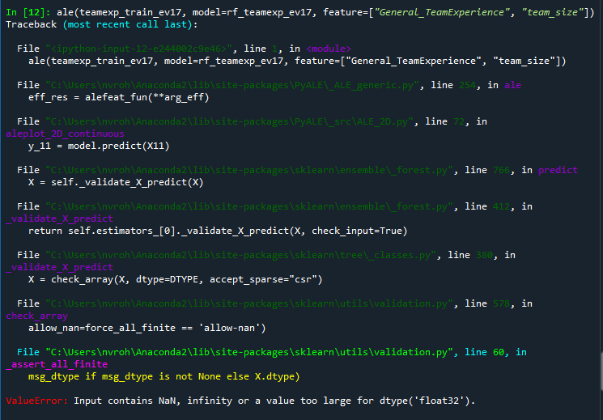This screenshot has width=603, height=420.
Task: Click the red 'ValueError:' label
Action: tap(37, 401)
